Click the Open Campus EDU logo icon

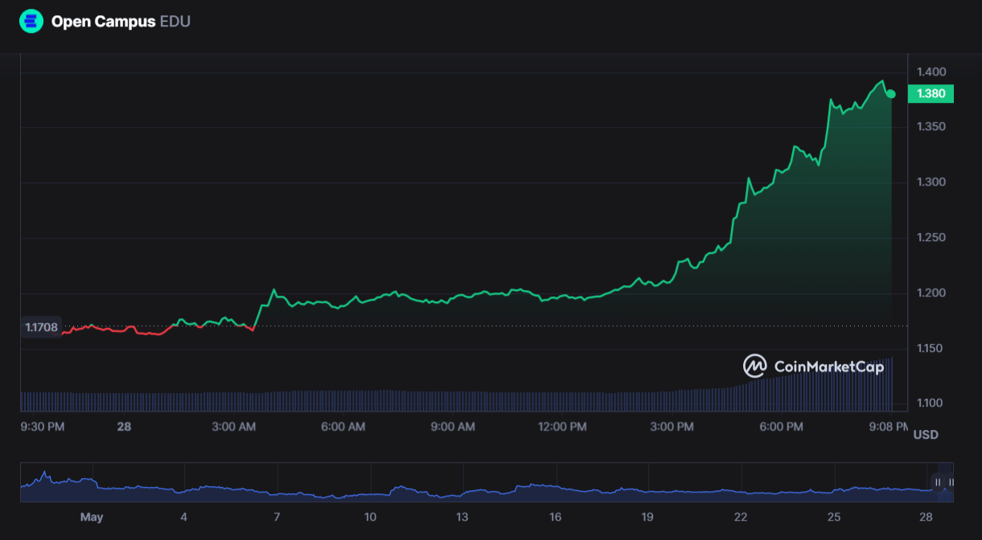(31, 21)
